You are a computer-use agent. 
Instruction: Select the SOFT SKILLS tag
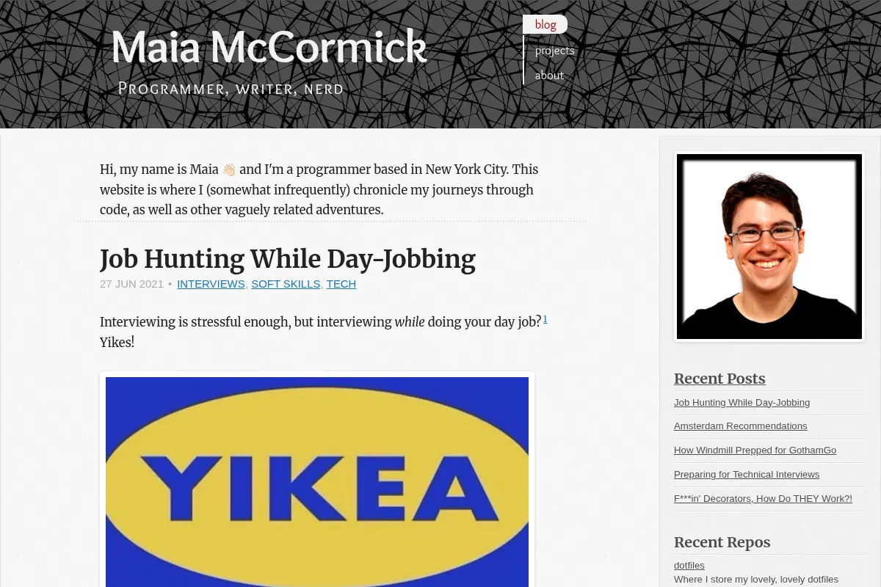pyautogui.click(x=286, y=284)
